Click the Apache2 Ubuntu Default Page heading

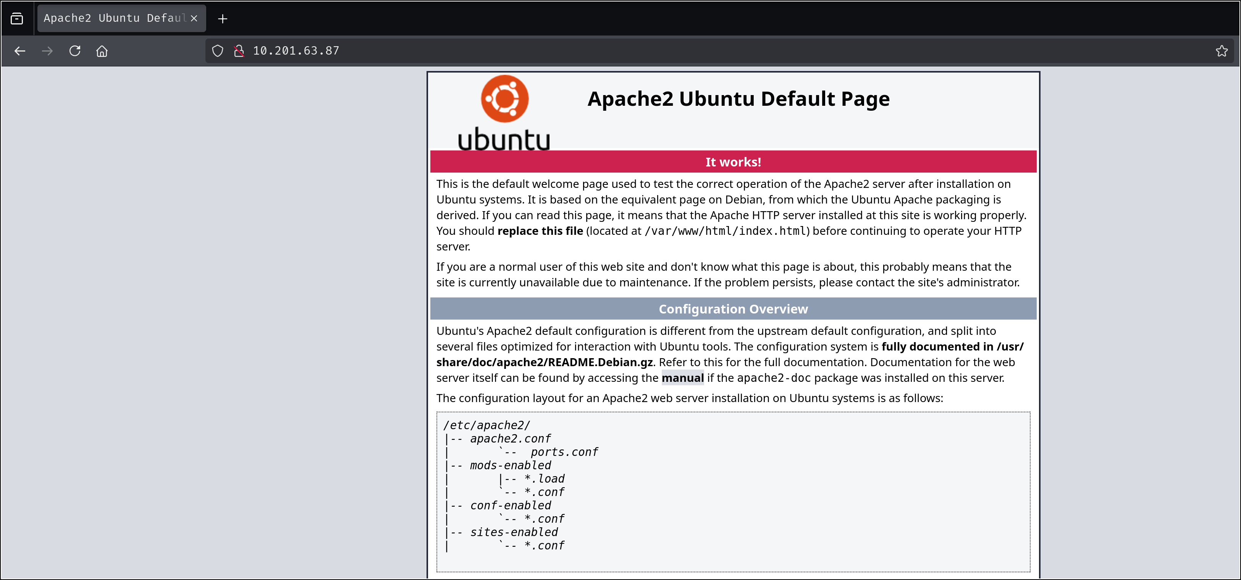tap(738, 99)
